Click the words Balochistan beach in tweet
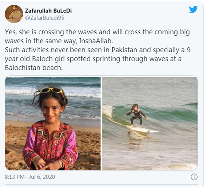205x187 pixels. (x=34, y=68)
